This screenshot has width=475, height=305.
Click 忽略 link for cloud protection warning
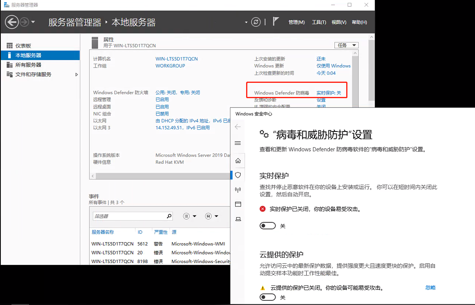point(430,288)
